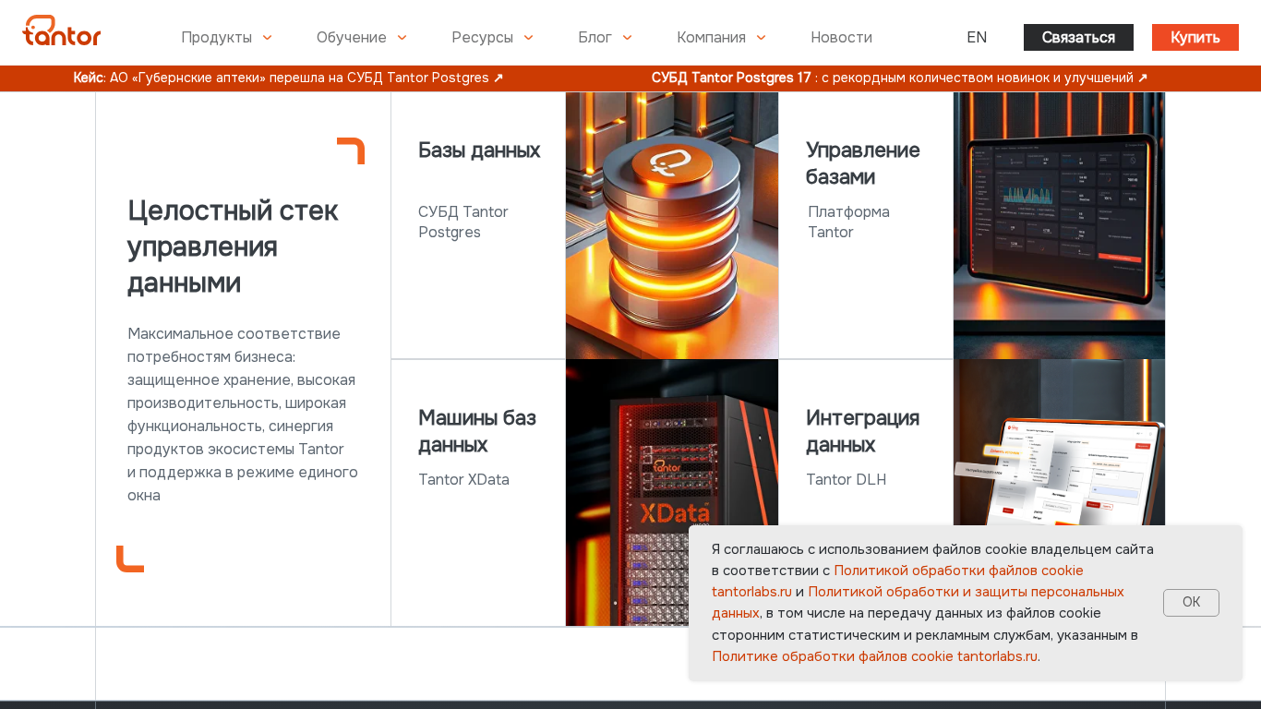Click the heading Целостный стек управления данными
Screen dimensions: 1261x709
pyautogui.click(x=233, y=246)
